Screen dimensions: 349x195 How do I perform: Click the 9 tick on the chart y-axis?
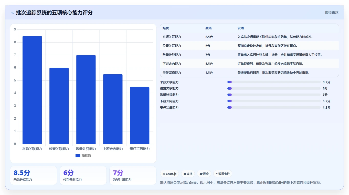coord(15,29)
